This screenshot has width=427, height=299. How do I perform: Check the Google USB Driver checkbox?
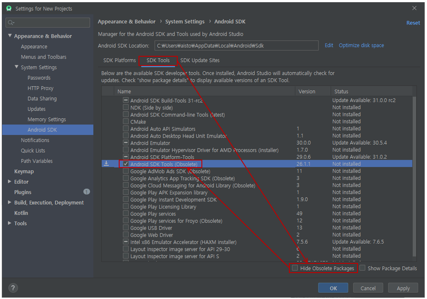coord(125,227)
